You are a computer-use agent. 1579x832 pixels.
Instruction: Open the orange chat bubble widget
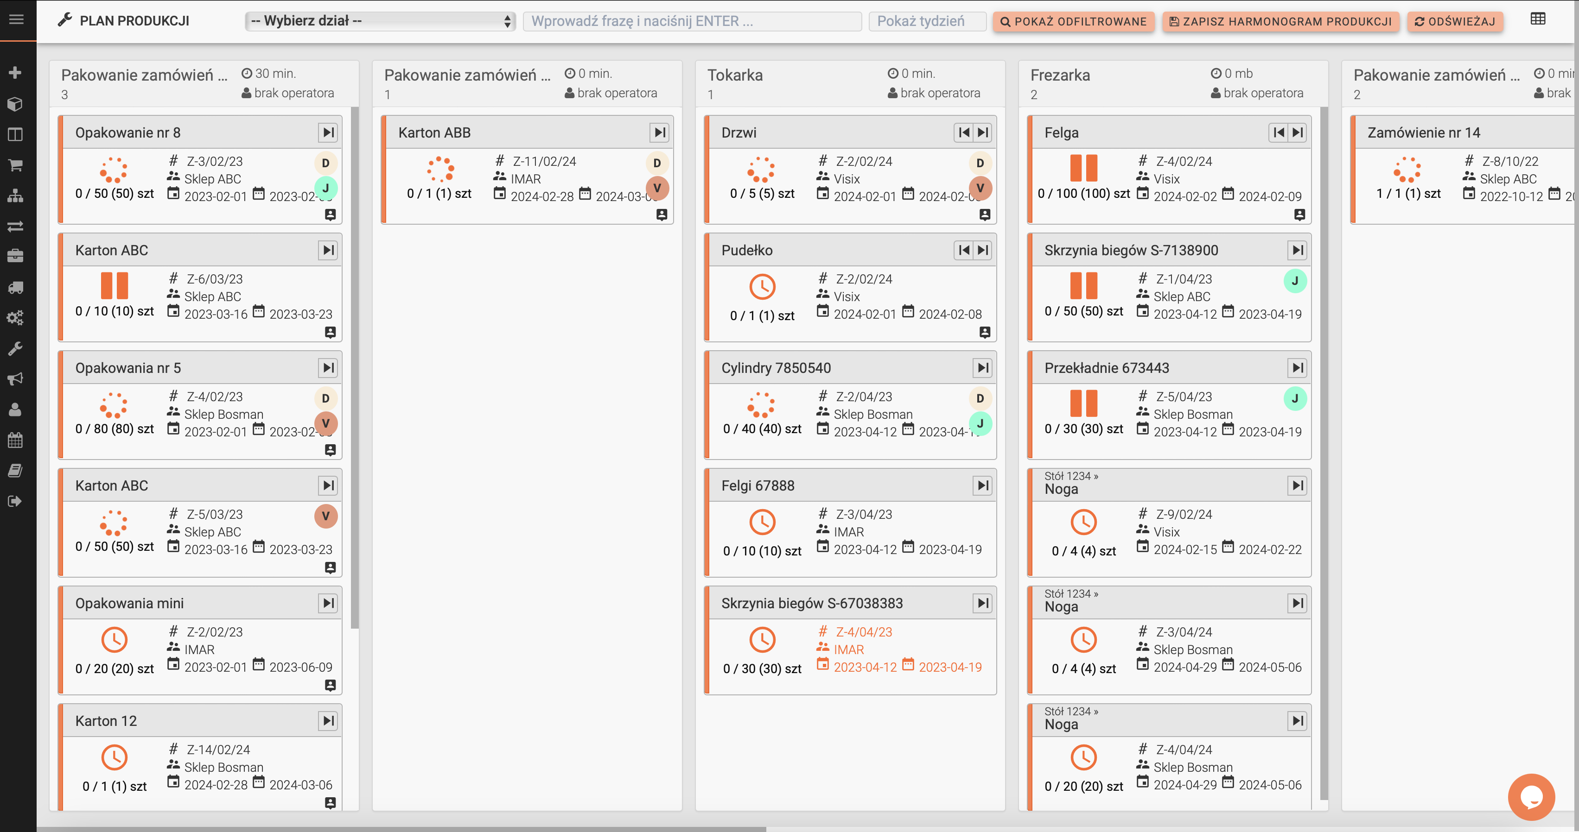1531,796
